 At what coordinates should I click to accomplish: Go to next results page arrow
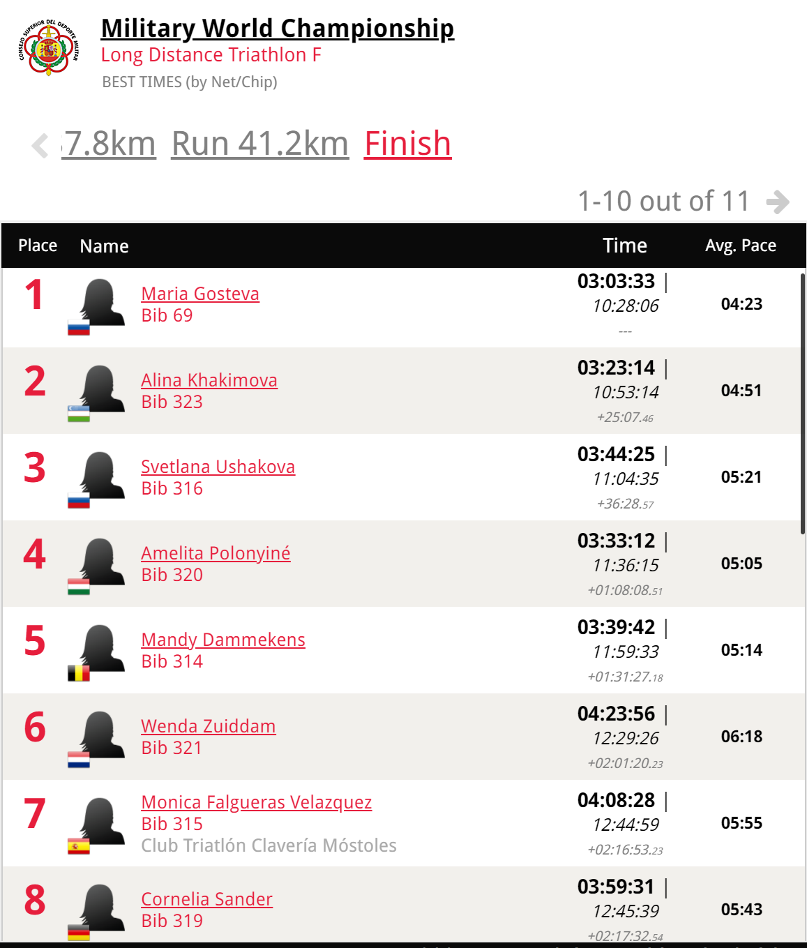[778, 202]
